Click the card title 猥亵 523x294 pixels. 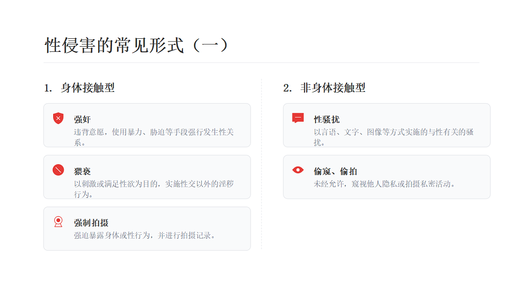(x=82, y=171)
